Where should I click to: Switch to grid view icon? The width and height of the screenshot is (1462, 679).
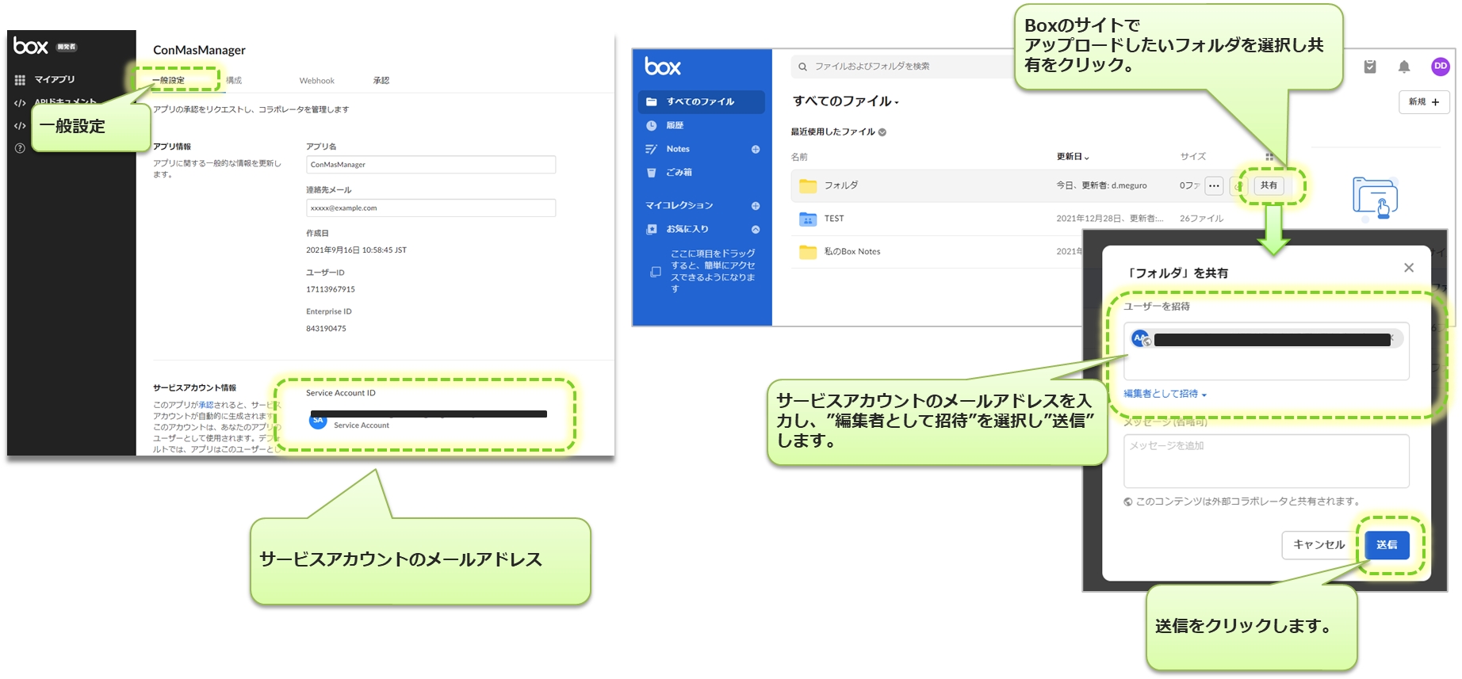tap(1269, 157)
